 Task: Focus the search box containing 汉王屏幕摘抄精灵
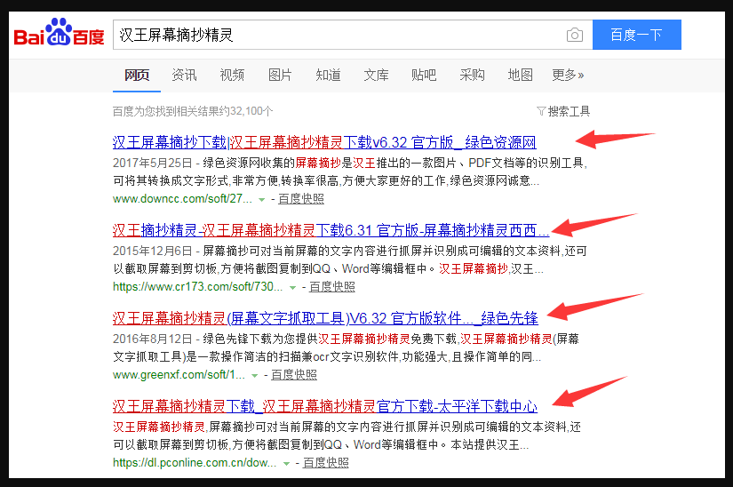coord(353,35)
